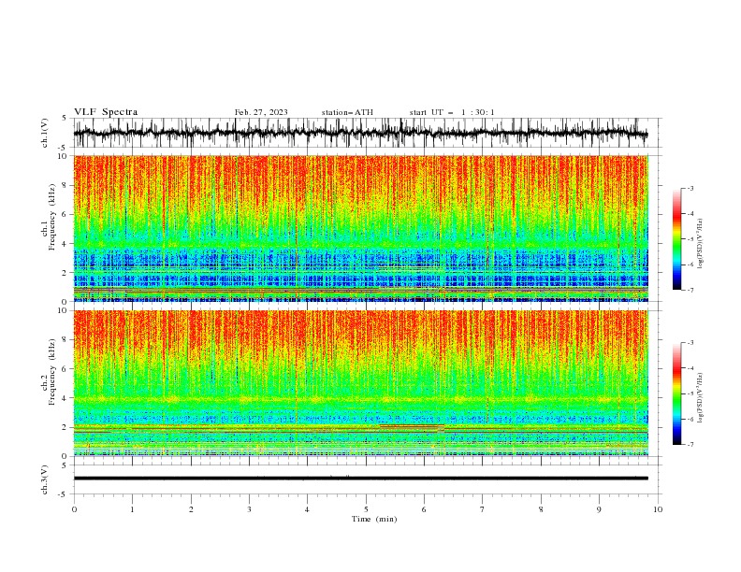The image size is (741, 572).
Task: Click time axis tick label "10"
Action: [658, 509]
